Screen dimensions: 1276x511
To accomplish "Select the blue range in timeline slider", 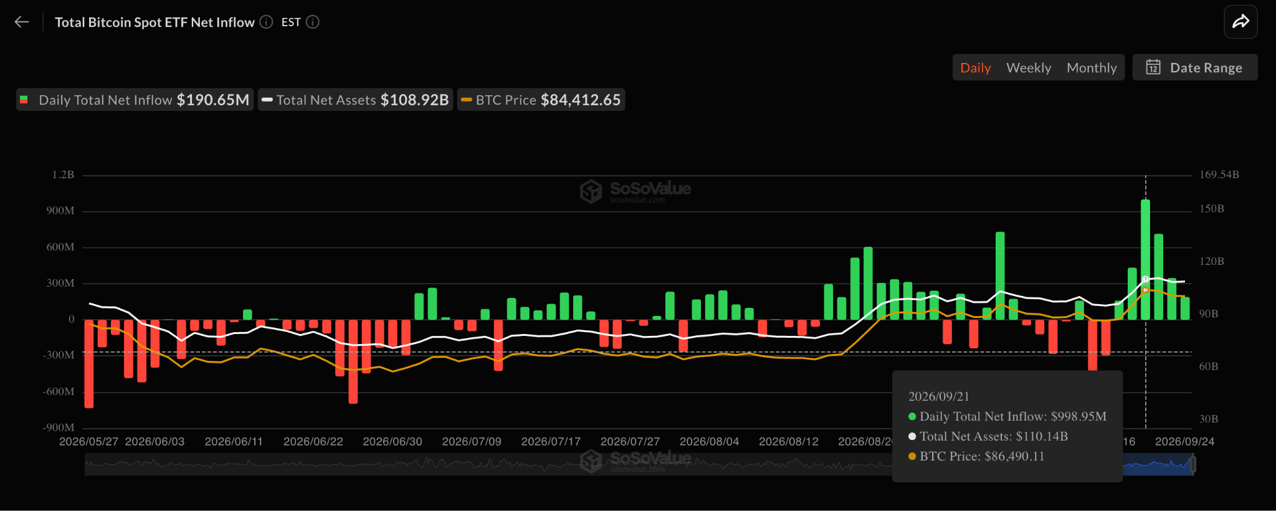I will pos(1158,464).
